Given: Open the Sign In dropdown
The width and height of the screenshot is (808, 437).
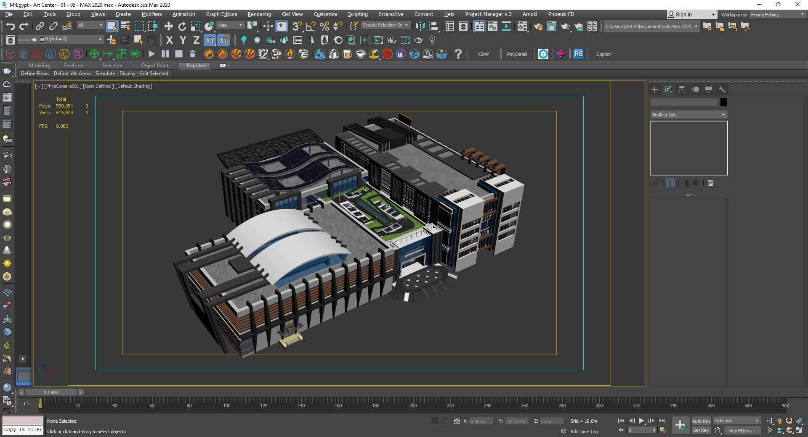Looking at the screenshot, I should [x=692, y=14].
